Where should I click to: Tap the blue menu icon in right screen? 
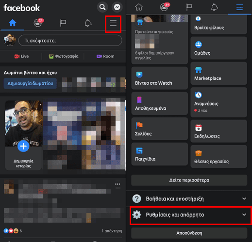click(239, 7)
